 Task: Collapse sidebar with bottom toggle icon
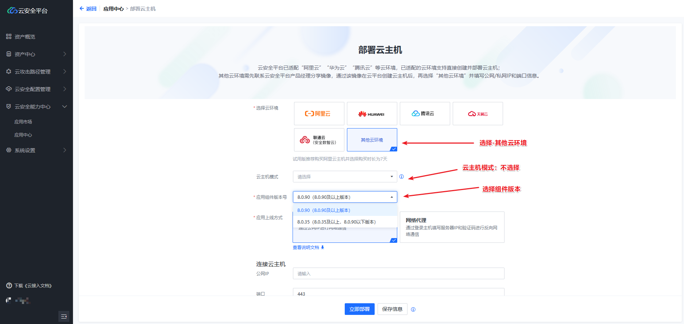(x=64, y=316)
